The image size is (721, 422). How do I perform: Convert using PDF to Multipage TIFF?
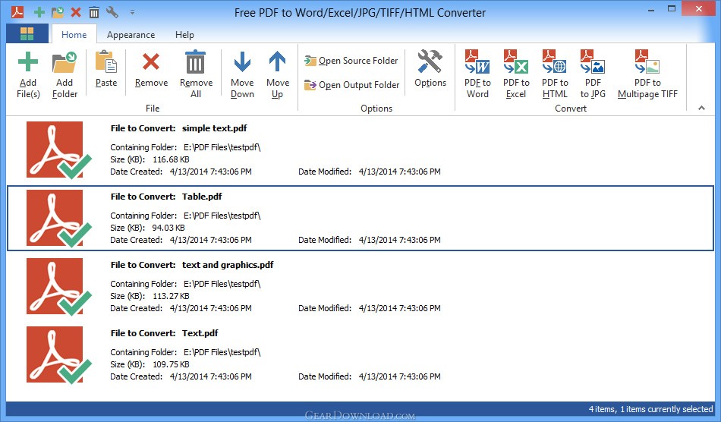click(x=647, y=75)
